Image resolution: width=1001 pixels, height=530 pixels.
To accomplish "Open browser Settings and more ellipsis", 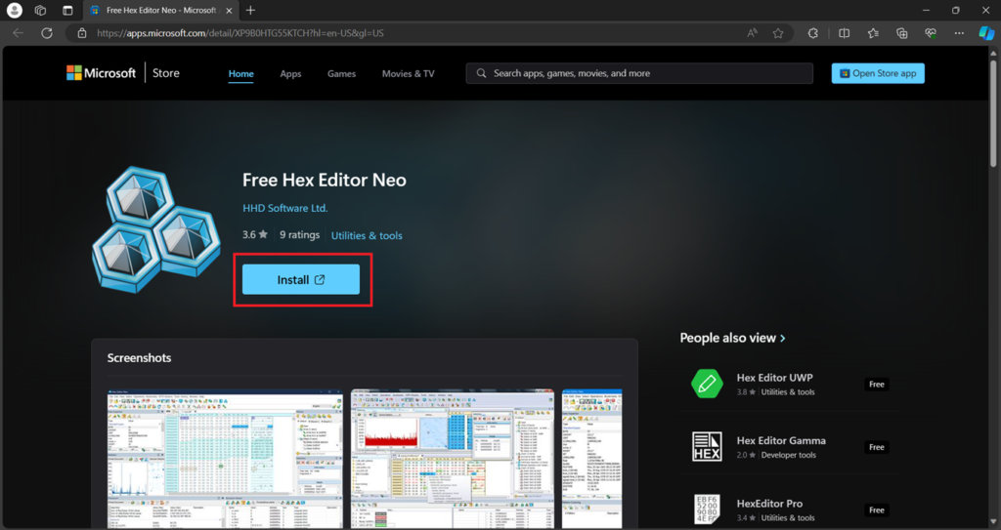I will pos(959,33).
